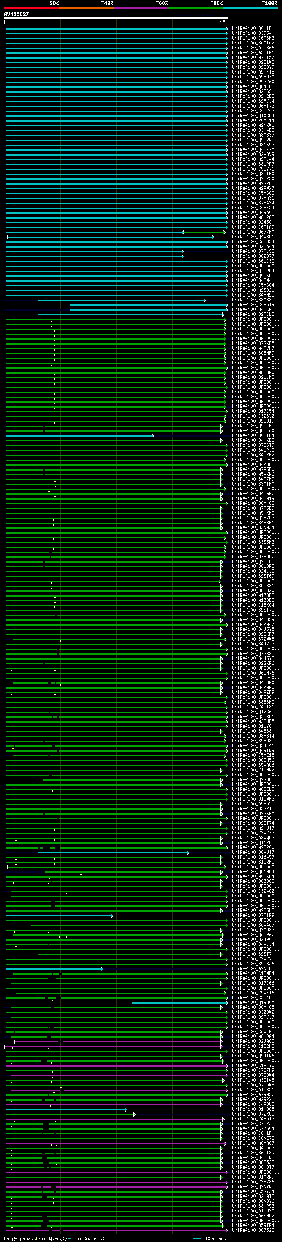Viewport: 282px width, 1242px height.
Task: Open hit UniRef100_B0M1A2
Action: pyautogui.click(x=253, y=43)
